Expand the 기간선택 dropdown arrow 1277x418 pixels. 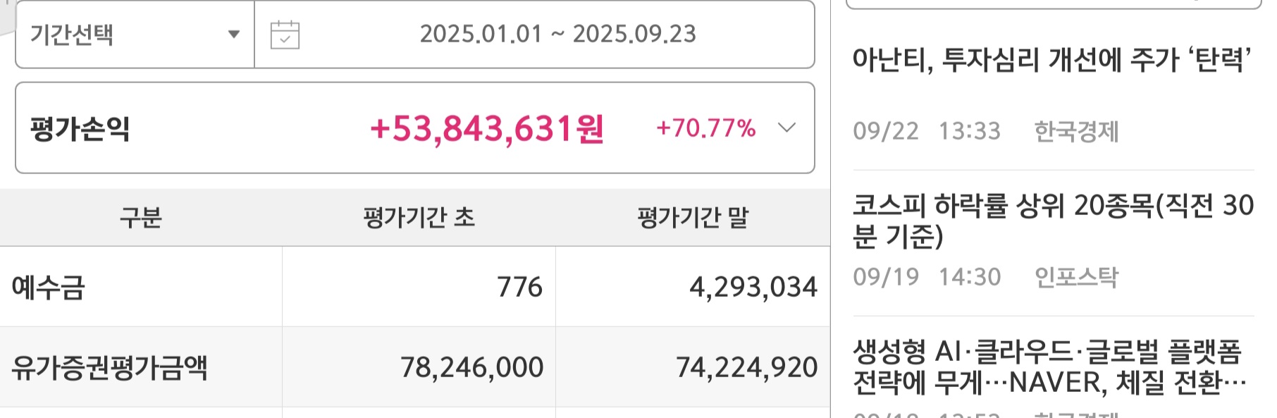234,35
